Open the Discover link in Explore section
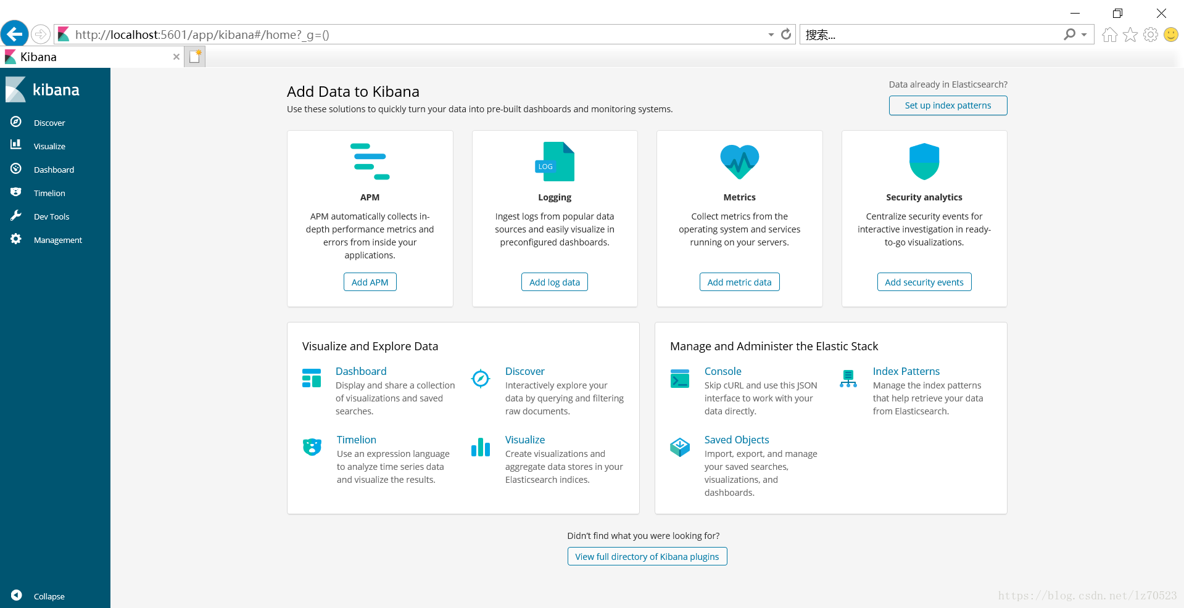The image size is (1184, 608). [525, 371]
